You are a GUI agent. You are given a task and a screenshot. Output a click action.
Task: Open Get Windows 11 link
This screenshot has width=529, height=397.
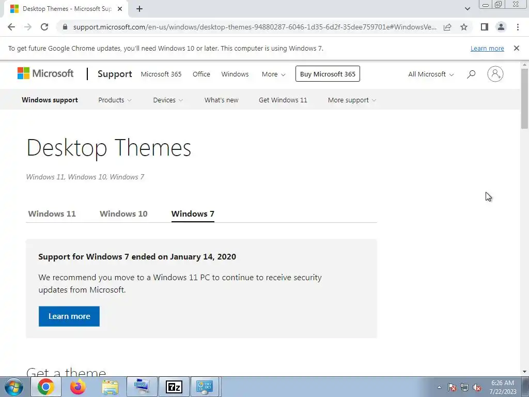(283, 100)
